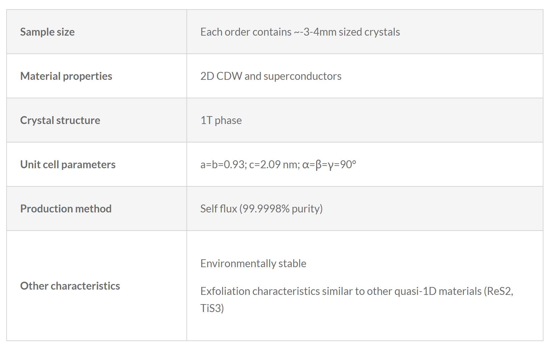This screenshot has height=348, width=558.
Task: Select the "Other characteristics" label cell
Action: (x=70, y=286)
